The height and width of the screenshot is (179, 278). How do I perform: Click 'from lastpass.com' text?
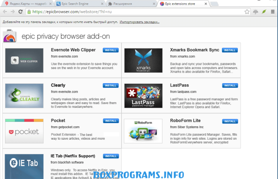click(183, 92)
